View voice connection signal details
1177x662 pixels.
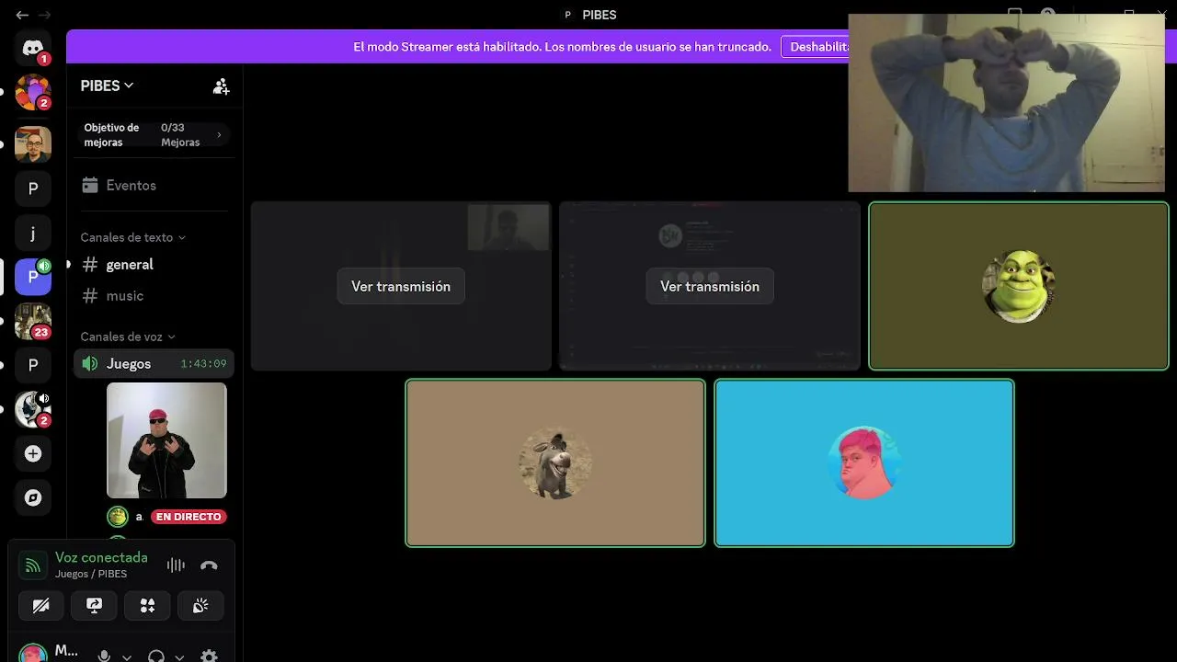[33, 565]
